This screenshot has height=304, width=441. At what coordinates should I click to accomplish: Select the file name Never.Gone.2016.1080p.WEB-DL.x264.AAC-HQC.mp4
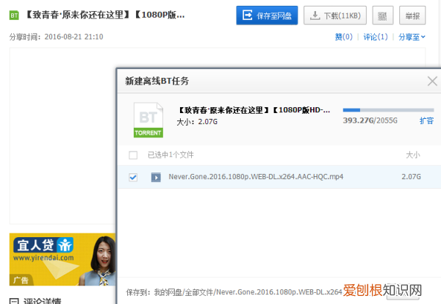pyautogui.click(x=256, y=177)
